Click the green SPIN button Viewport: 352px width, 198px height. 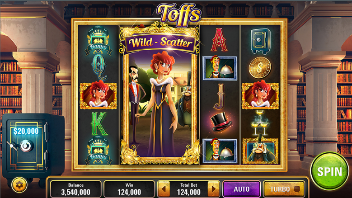(329, 171)
